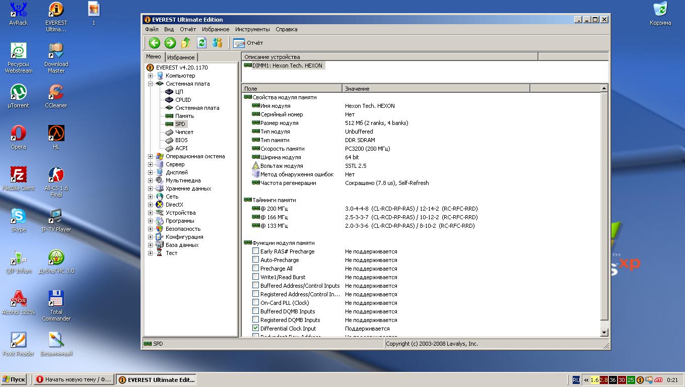
Task: Open Foxit Reader from the desktop
Action: coord(19,344)
